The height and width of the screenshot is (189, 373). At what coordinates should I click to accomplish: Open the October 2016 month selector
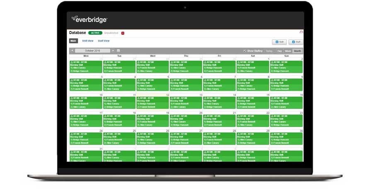click(92, 50)
